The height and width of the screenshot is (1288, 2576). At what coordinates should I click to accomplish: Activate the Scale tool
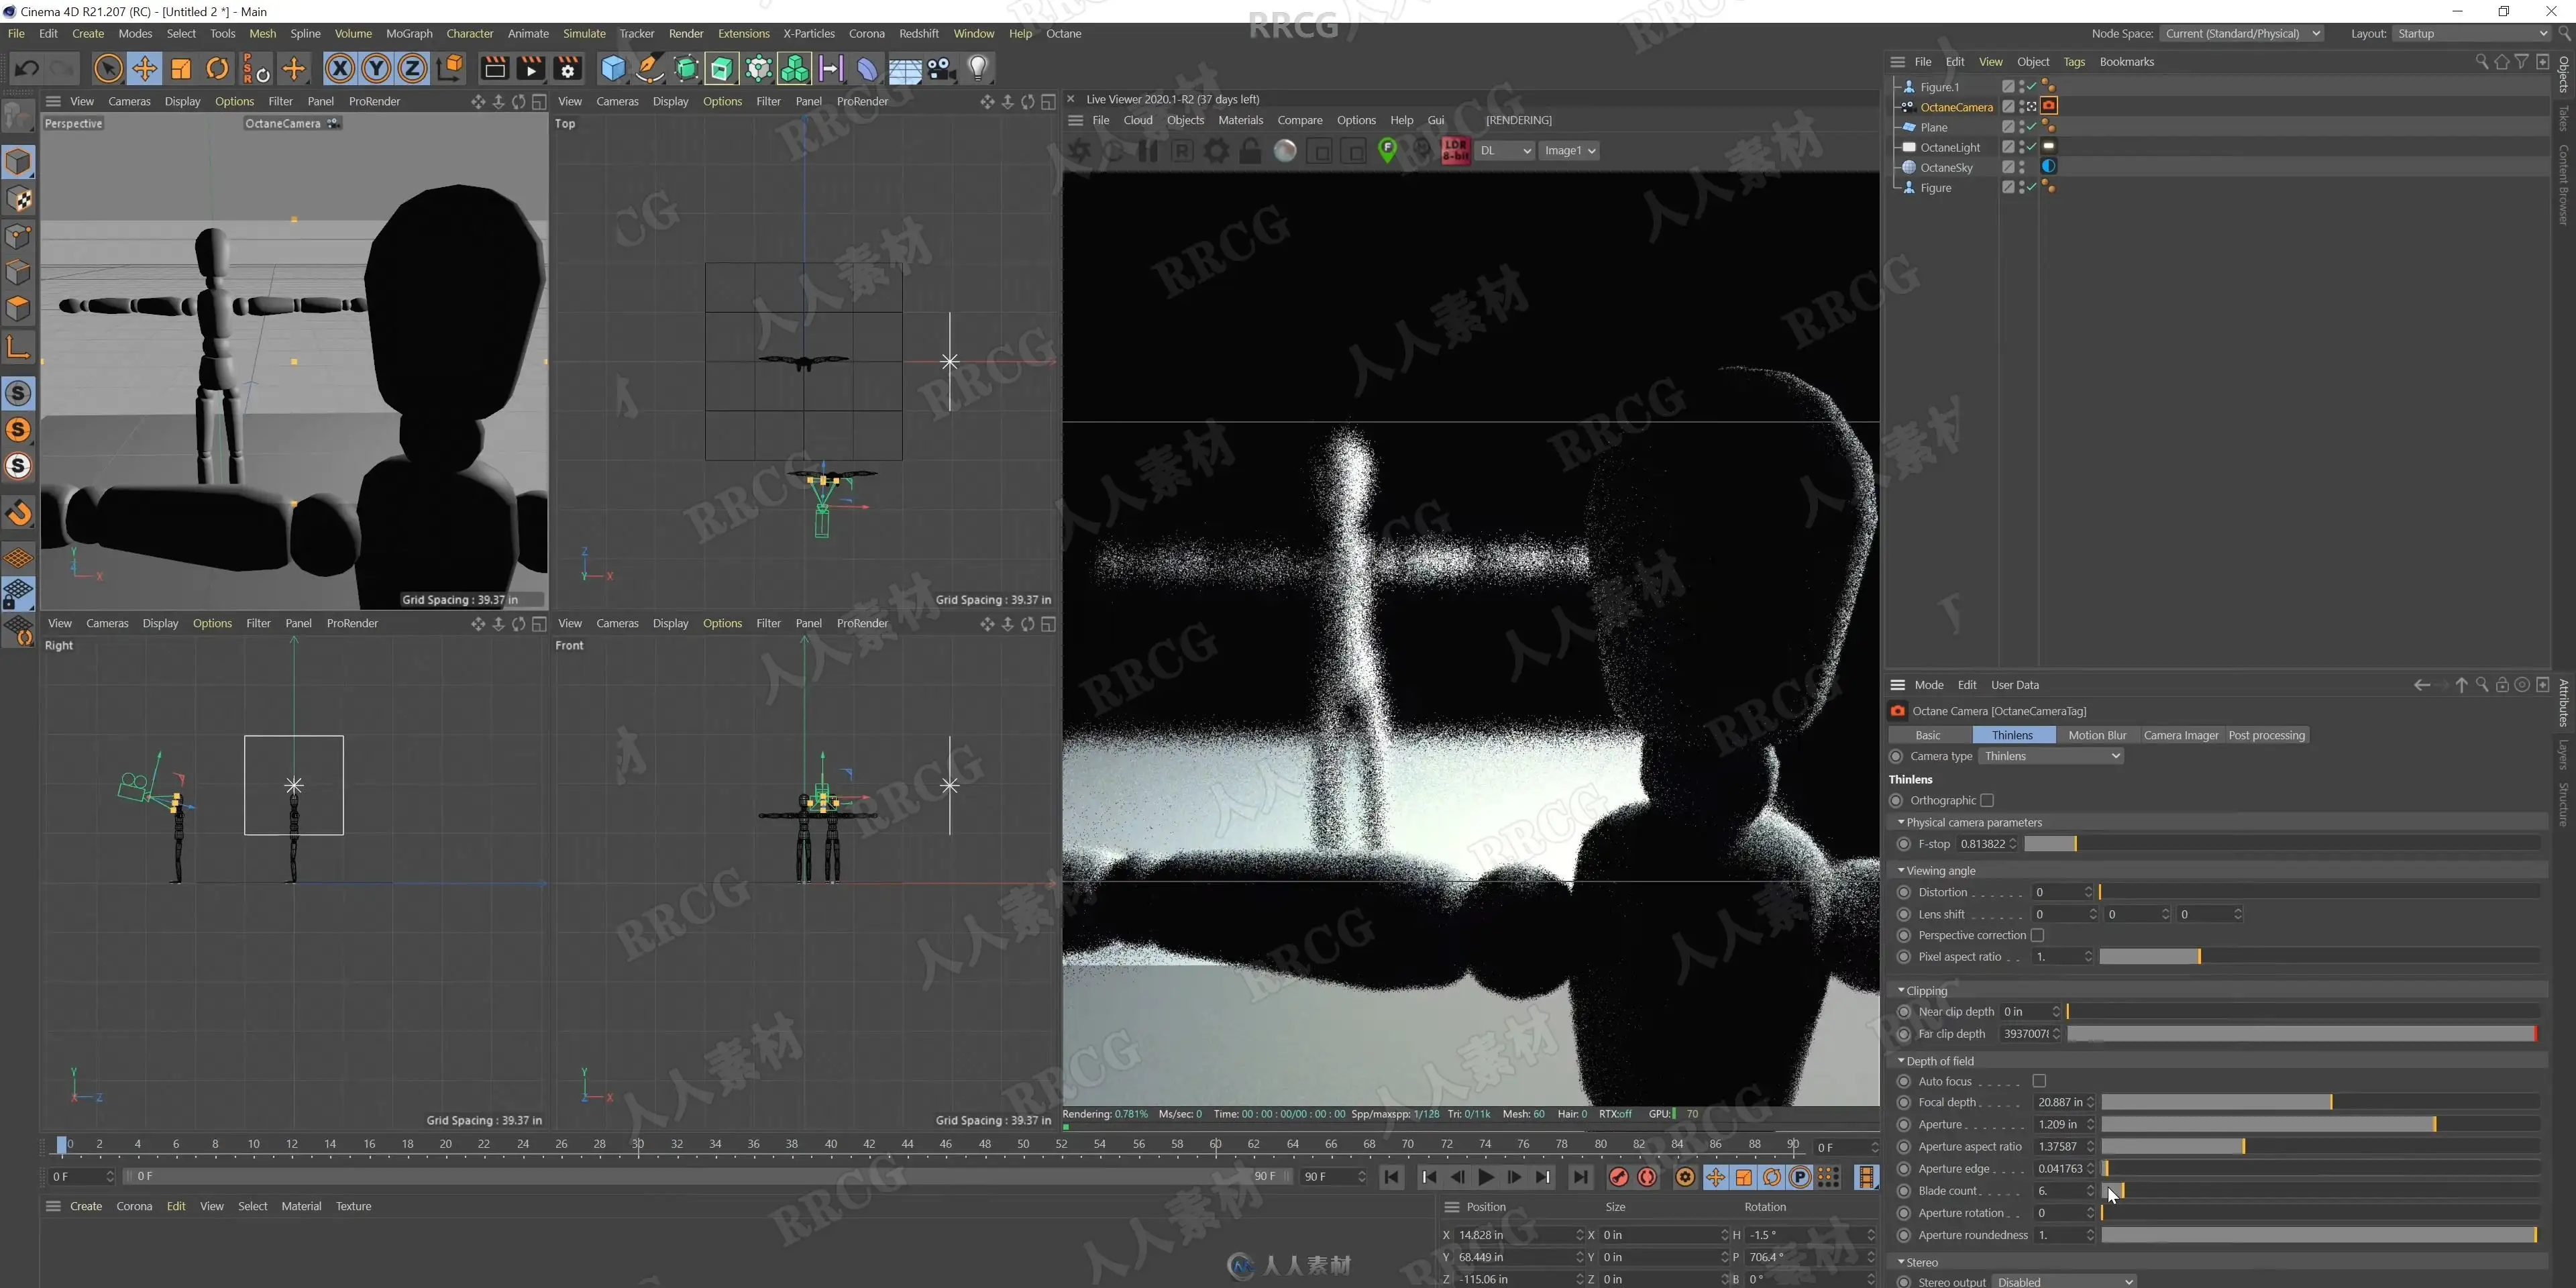pos(181,69)
